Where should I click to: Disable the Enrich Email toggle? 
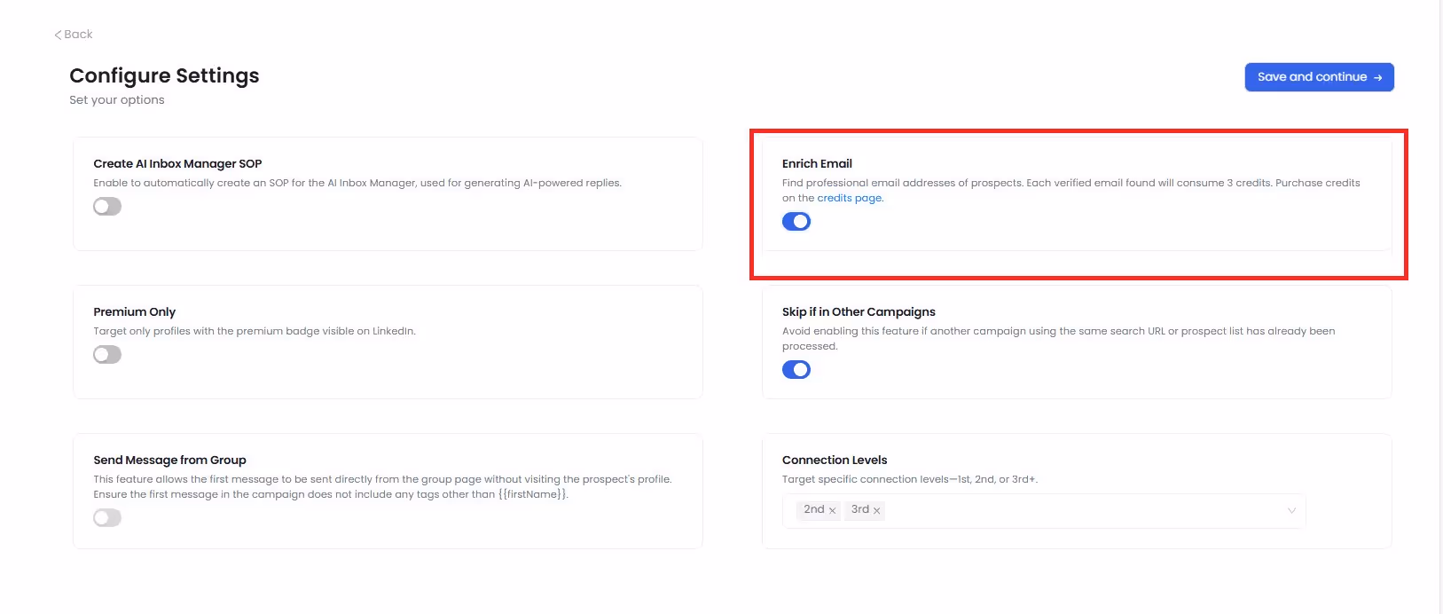(x=796, y=221)
